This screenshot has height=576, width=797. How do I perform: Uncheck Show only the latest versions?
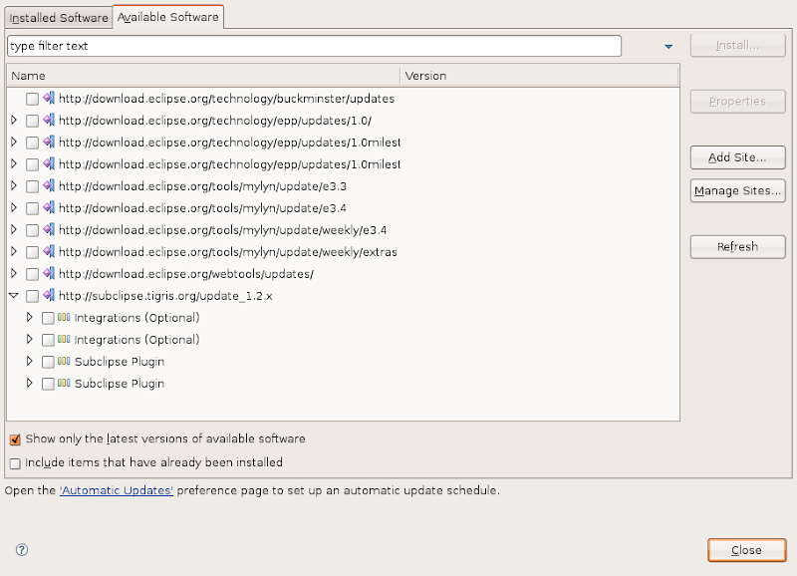[15, 439]
